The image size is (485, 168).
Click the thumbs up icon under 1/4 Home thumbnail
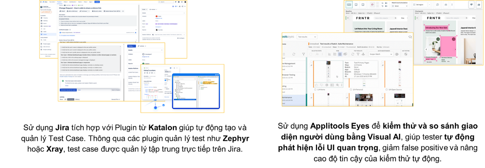(x=316, y=85)
